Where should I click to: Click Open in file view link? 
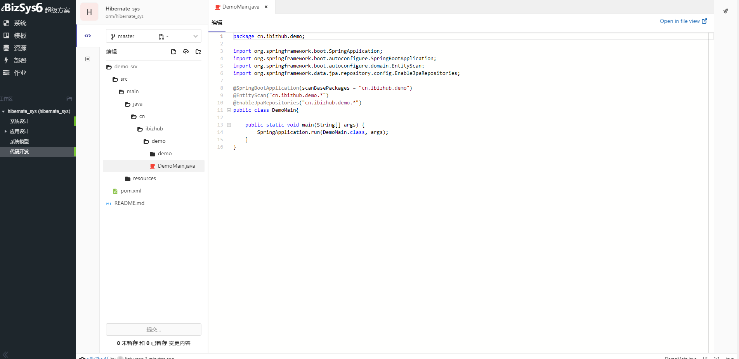pyautogui.click(x=683, y=21)
